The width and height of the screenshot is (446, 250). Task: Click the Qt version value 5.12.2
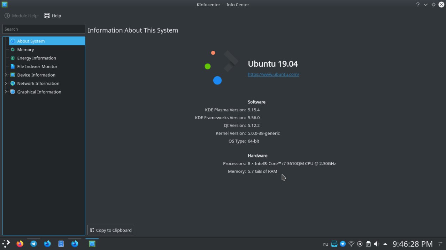click(x=254, y=126)
